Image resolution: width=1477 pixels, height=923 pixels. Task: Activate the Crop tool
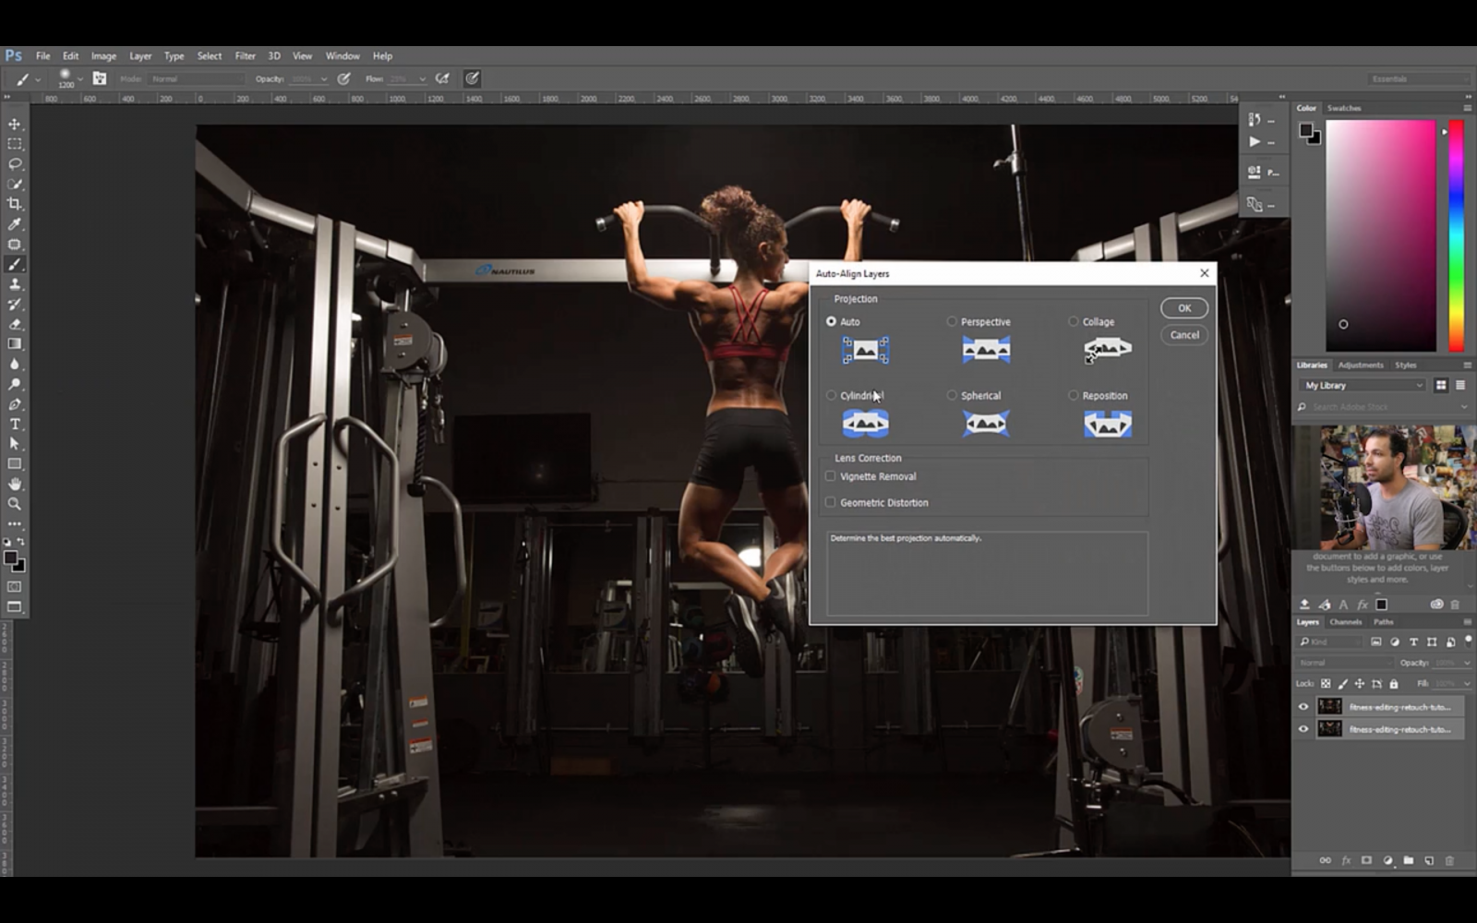point(13,203)
